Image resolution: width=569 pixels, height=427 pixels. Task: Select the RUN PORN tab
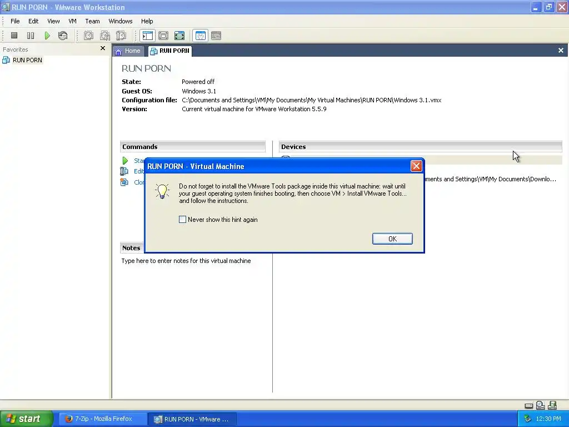click(x=170, y=51)
